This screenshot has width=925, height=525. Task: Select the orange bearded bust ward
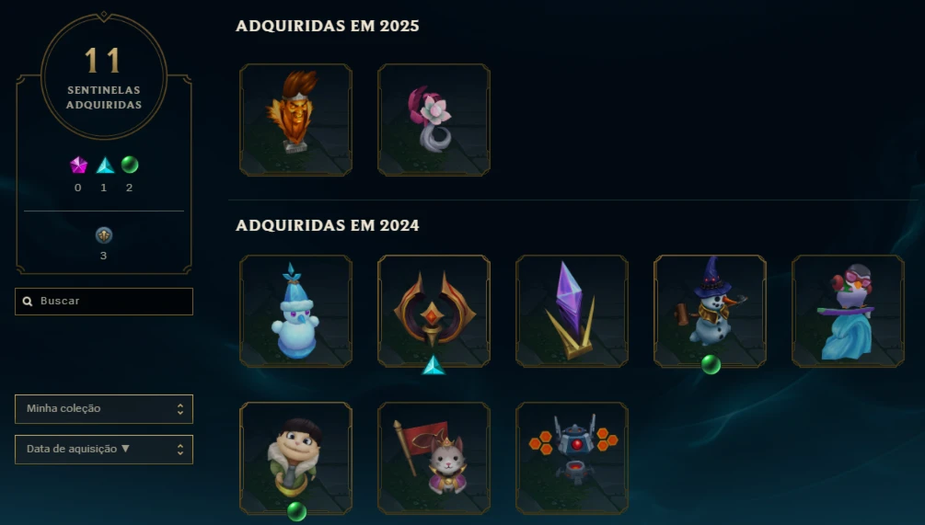pos(296,120)
